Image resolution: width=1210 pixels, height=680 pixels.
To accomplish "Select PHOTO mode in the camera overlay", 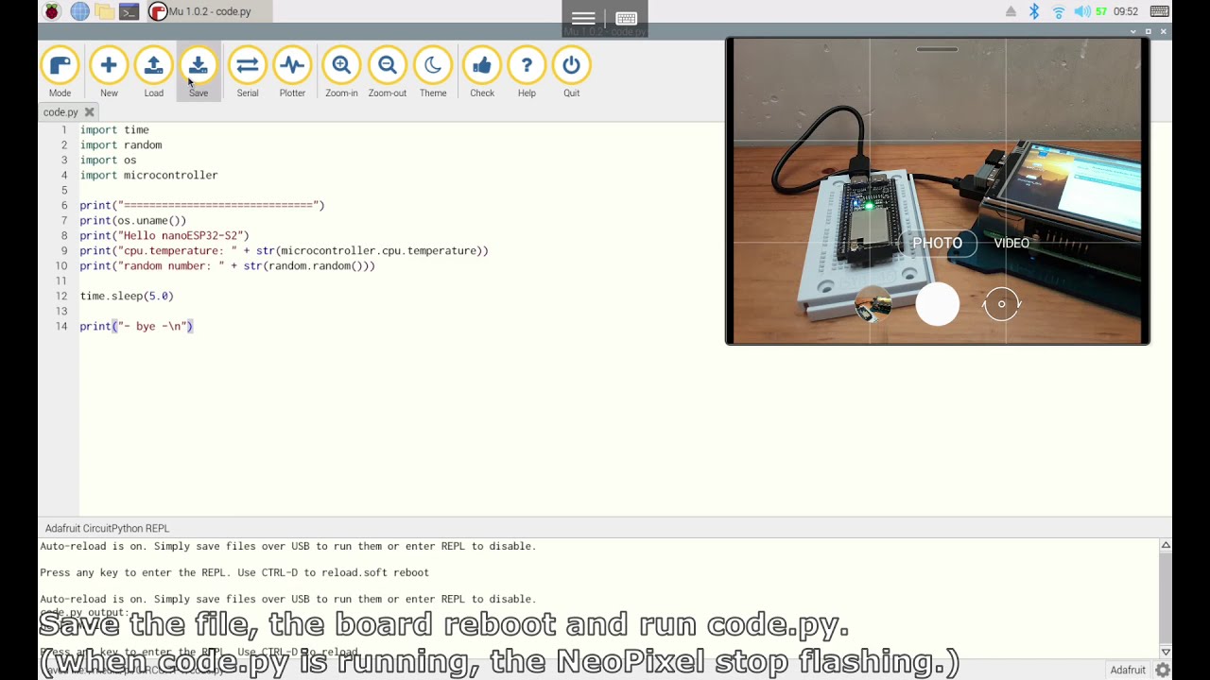I will (937, 243).
